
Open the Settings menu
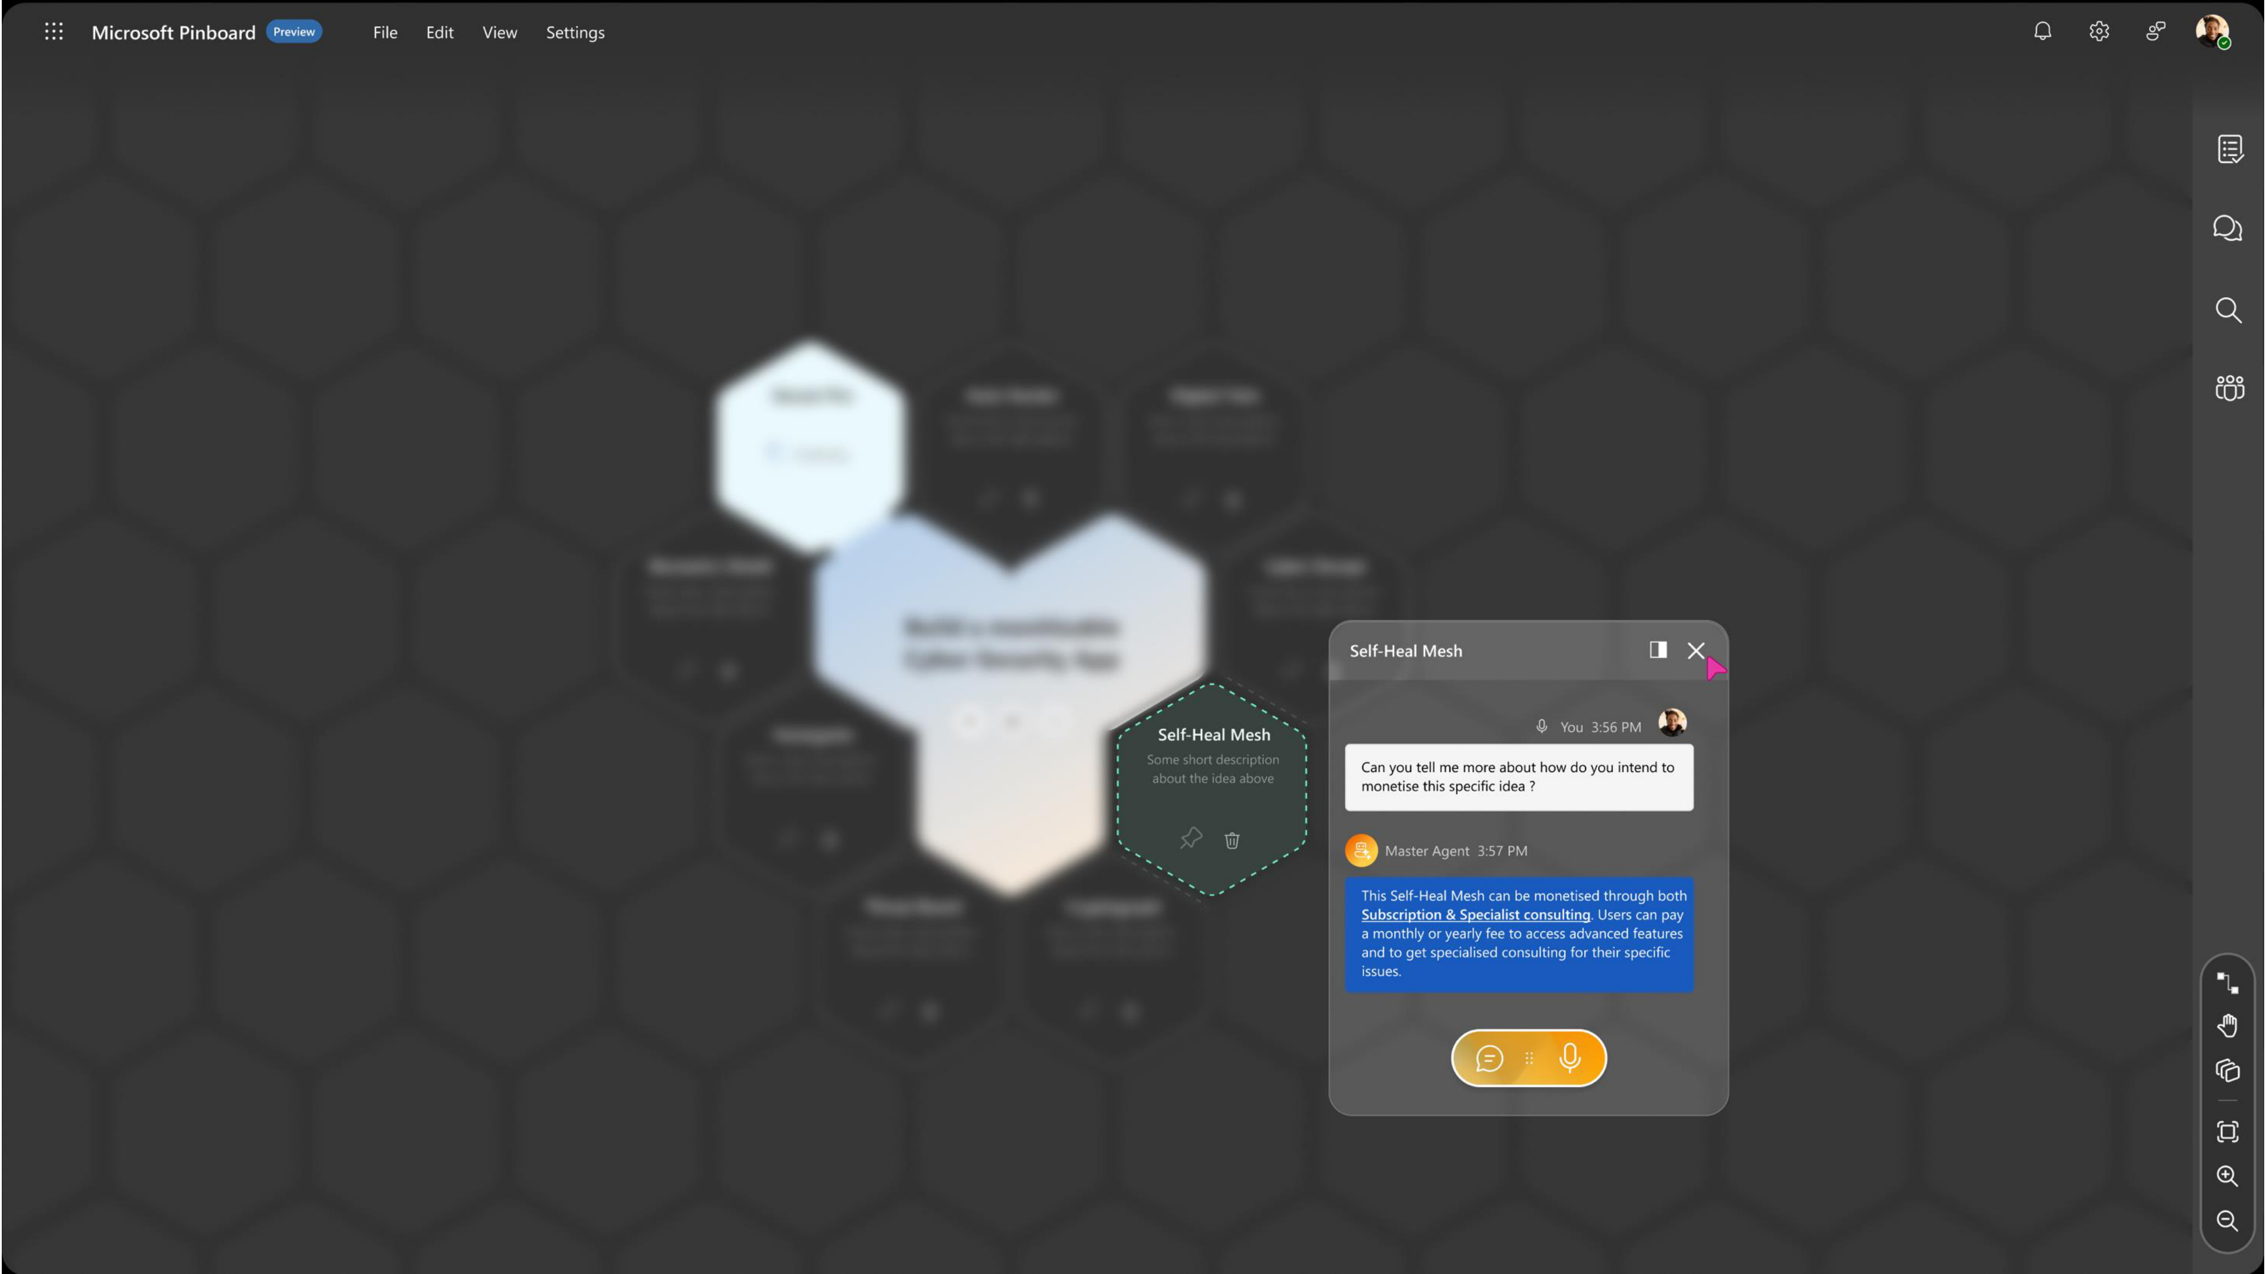574,32
